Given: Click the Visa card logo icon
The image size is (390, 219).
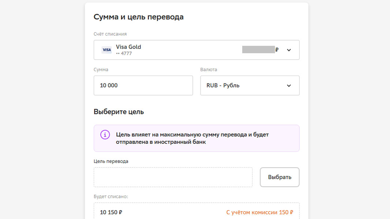Looking at the screenshot, I should click(107, 50).
